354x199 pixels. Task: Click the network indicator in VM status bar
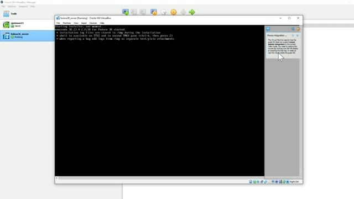(x=262, y=182)
